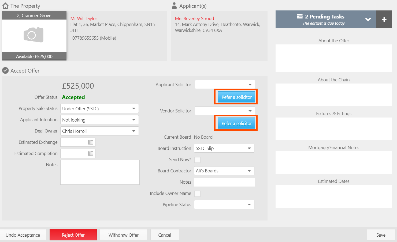Tick the Send Now checkbox

197,160
